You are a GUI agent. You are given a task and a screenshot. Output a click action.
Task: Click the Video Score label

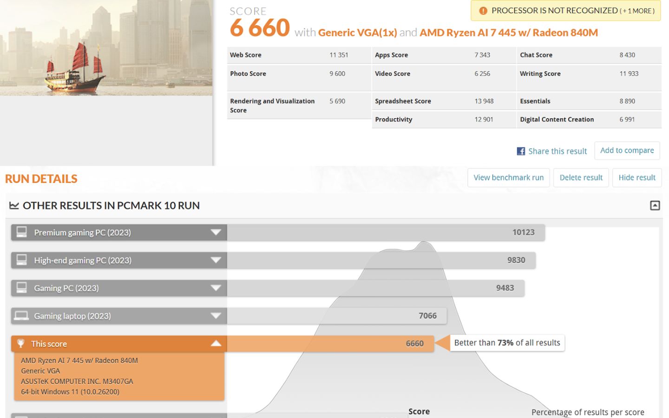tap(393, 73)
